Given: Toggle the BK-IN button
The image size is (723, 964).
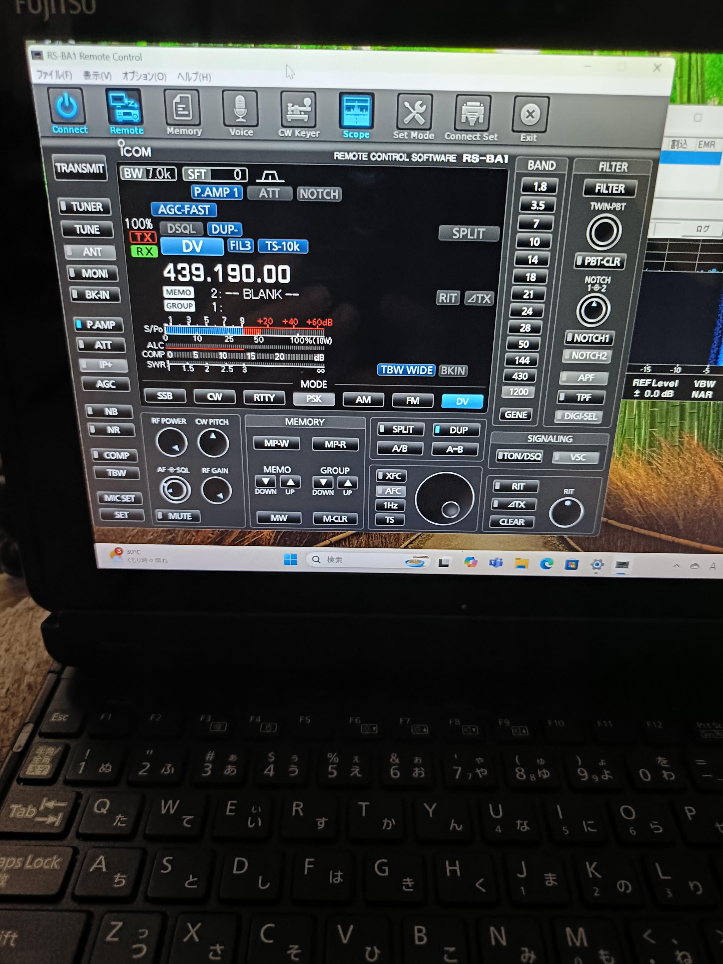Looking at the screenshot, I should [95, 294].
